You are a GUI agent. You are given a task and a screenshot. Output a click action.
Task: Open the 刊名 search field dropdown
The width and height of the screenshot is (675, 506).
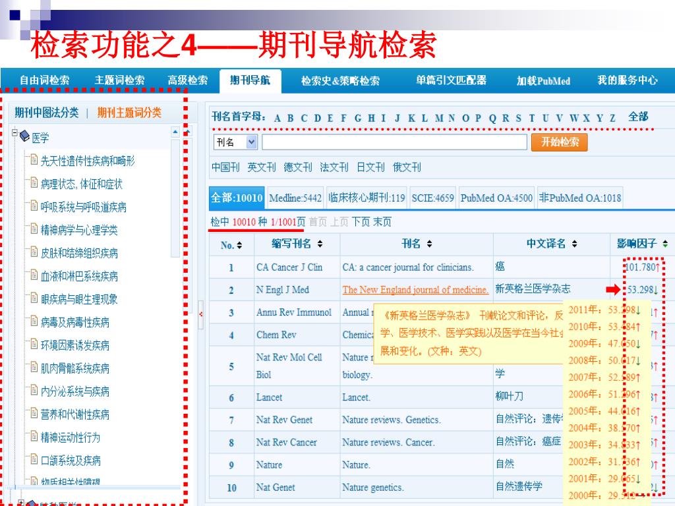click(x=252, y=142)
